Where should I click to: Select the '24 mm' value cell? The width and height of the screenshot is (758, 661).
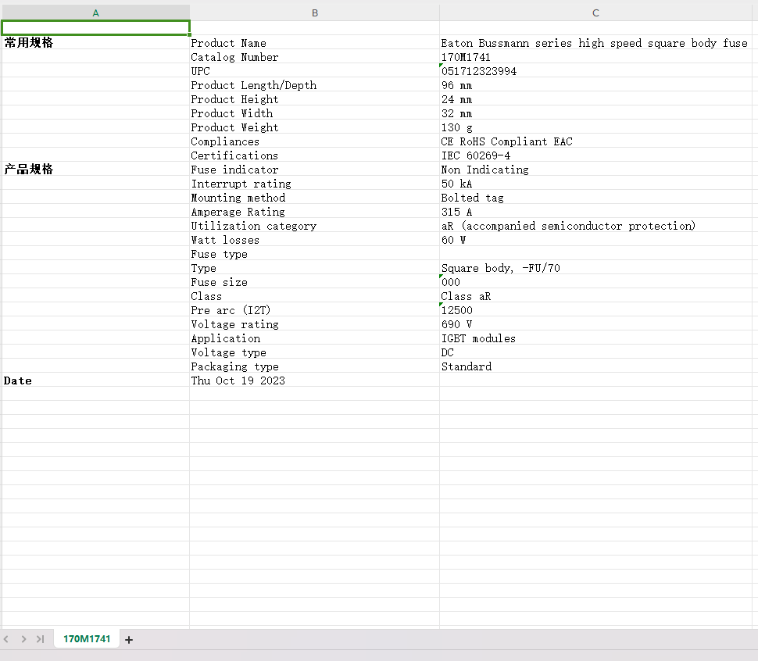click(595, 99)
